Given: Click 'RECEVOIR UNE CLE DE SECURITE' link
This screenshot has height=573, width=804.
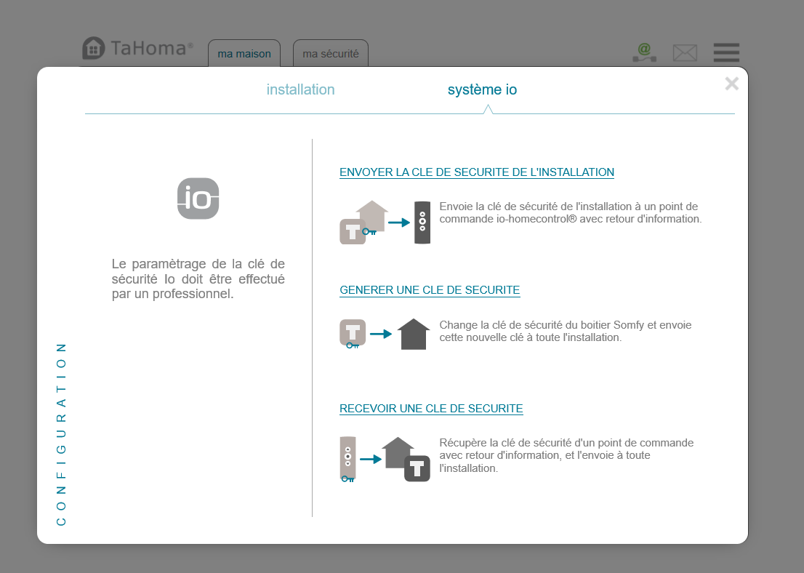Looking at the screenshot, I should click(431, 409).
